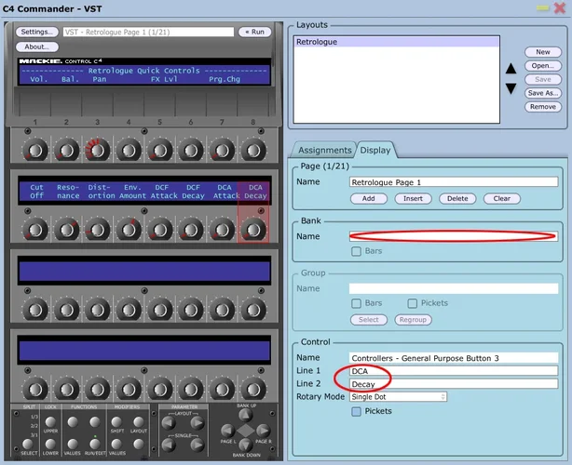572x465 pixels.
Task: Switch to the Assignments tab
Action: (x=325, y=150)
